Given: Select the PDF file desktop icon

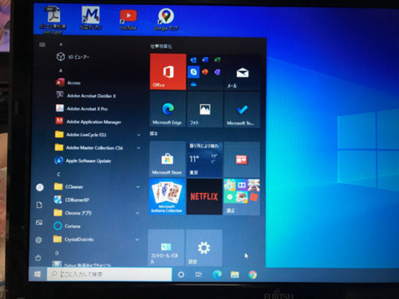Looking at the screenshot, I should [53, 19].
